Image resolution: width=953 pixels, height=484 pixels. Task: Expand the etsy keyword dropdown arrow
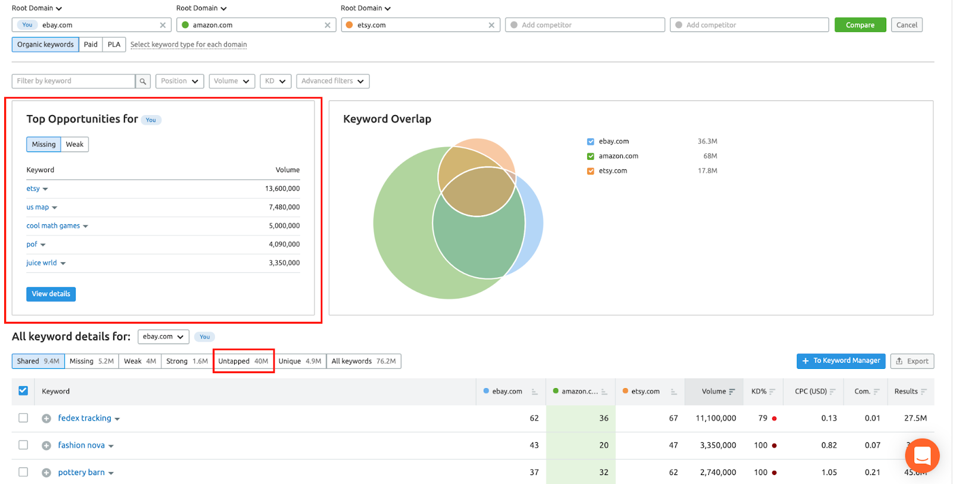(x=45, y=189)
